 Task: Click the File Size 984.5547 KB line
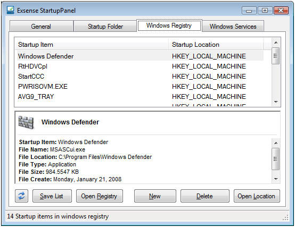pos(49,172)
